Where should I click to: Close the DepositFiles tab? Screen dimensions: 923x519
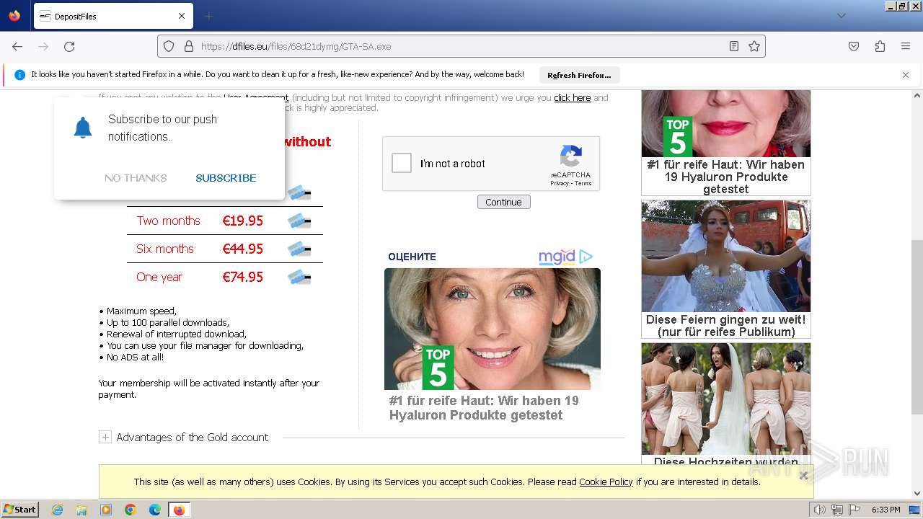(182, 16)
